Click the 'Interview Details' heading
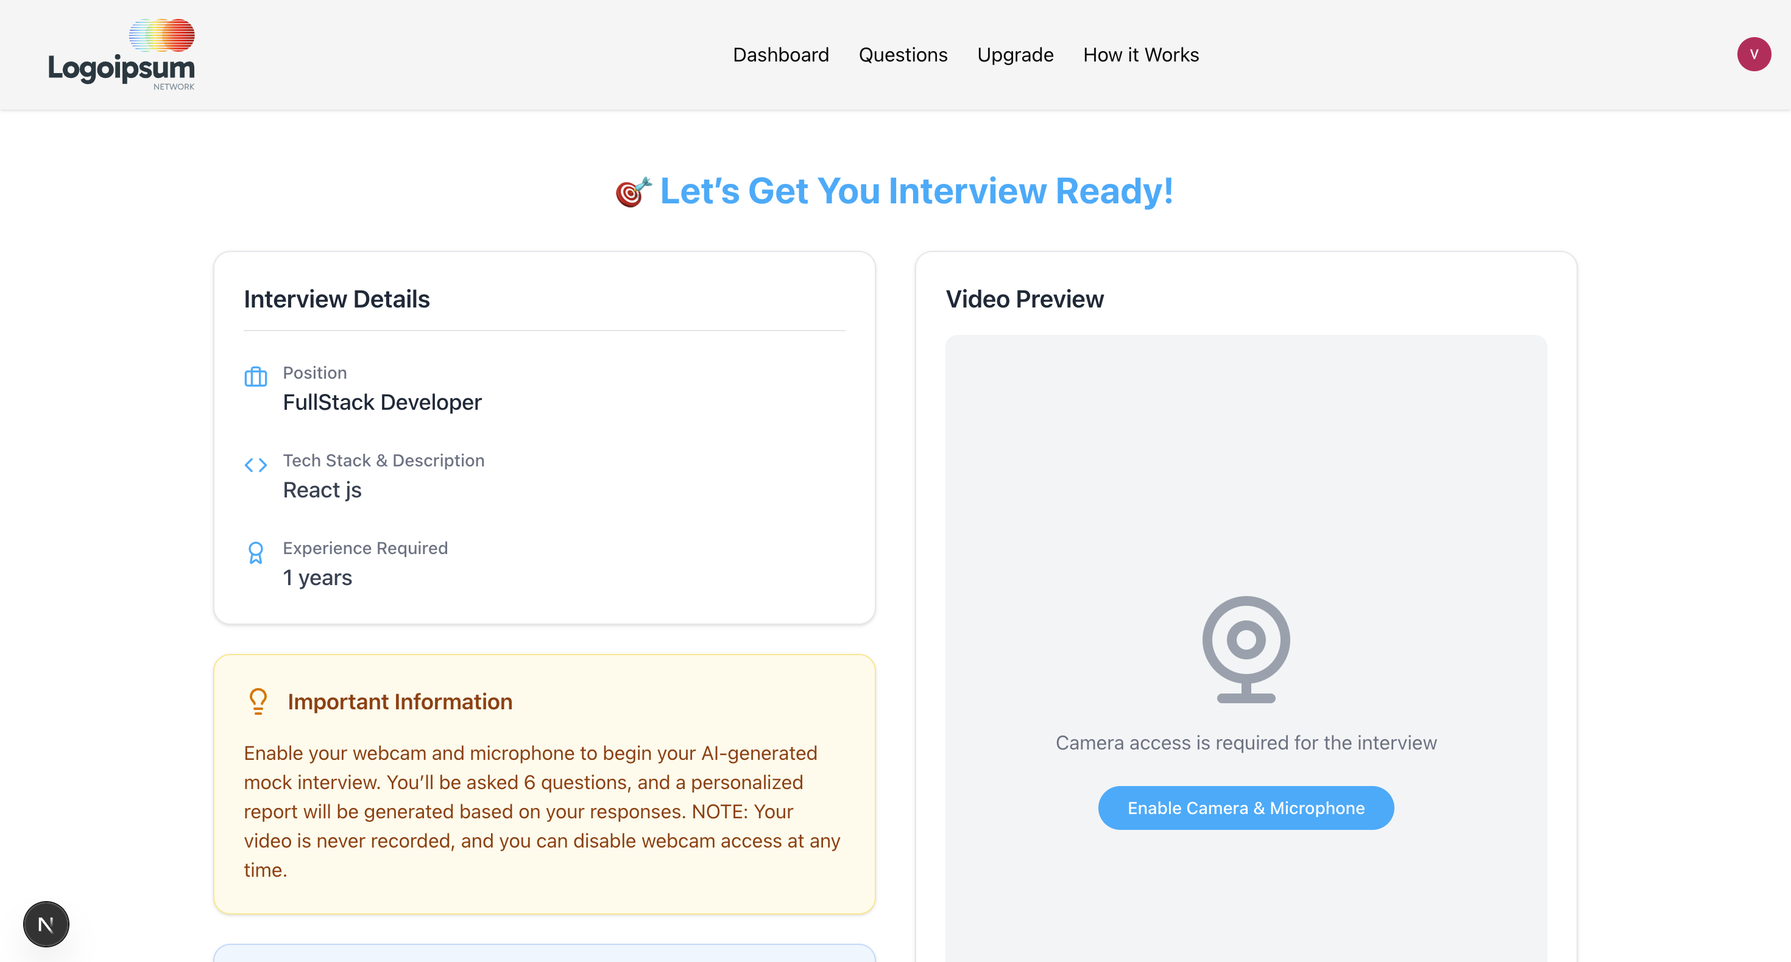This screenshot has height=962, width=1791. [336, 299]
